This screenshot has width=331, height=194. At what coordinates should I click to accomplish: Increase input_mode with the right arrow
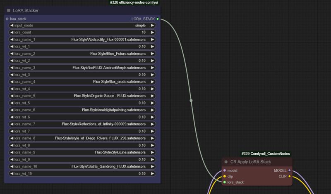[152, 25]
